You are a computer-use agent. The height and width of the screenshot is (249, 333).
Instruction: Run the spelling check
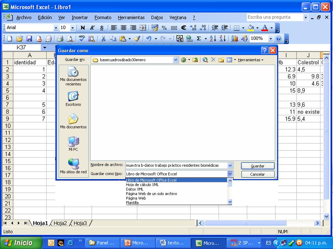pos(82,38)
